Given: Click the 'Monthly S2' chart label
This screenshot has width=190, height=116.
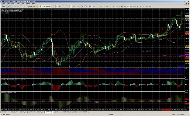Looking at the screenshot, I should click(147, 51).
